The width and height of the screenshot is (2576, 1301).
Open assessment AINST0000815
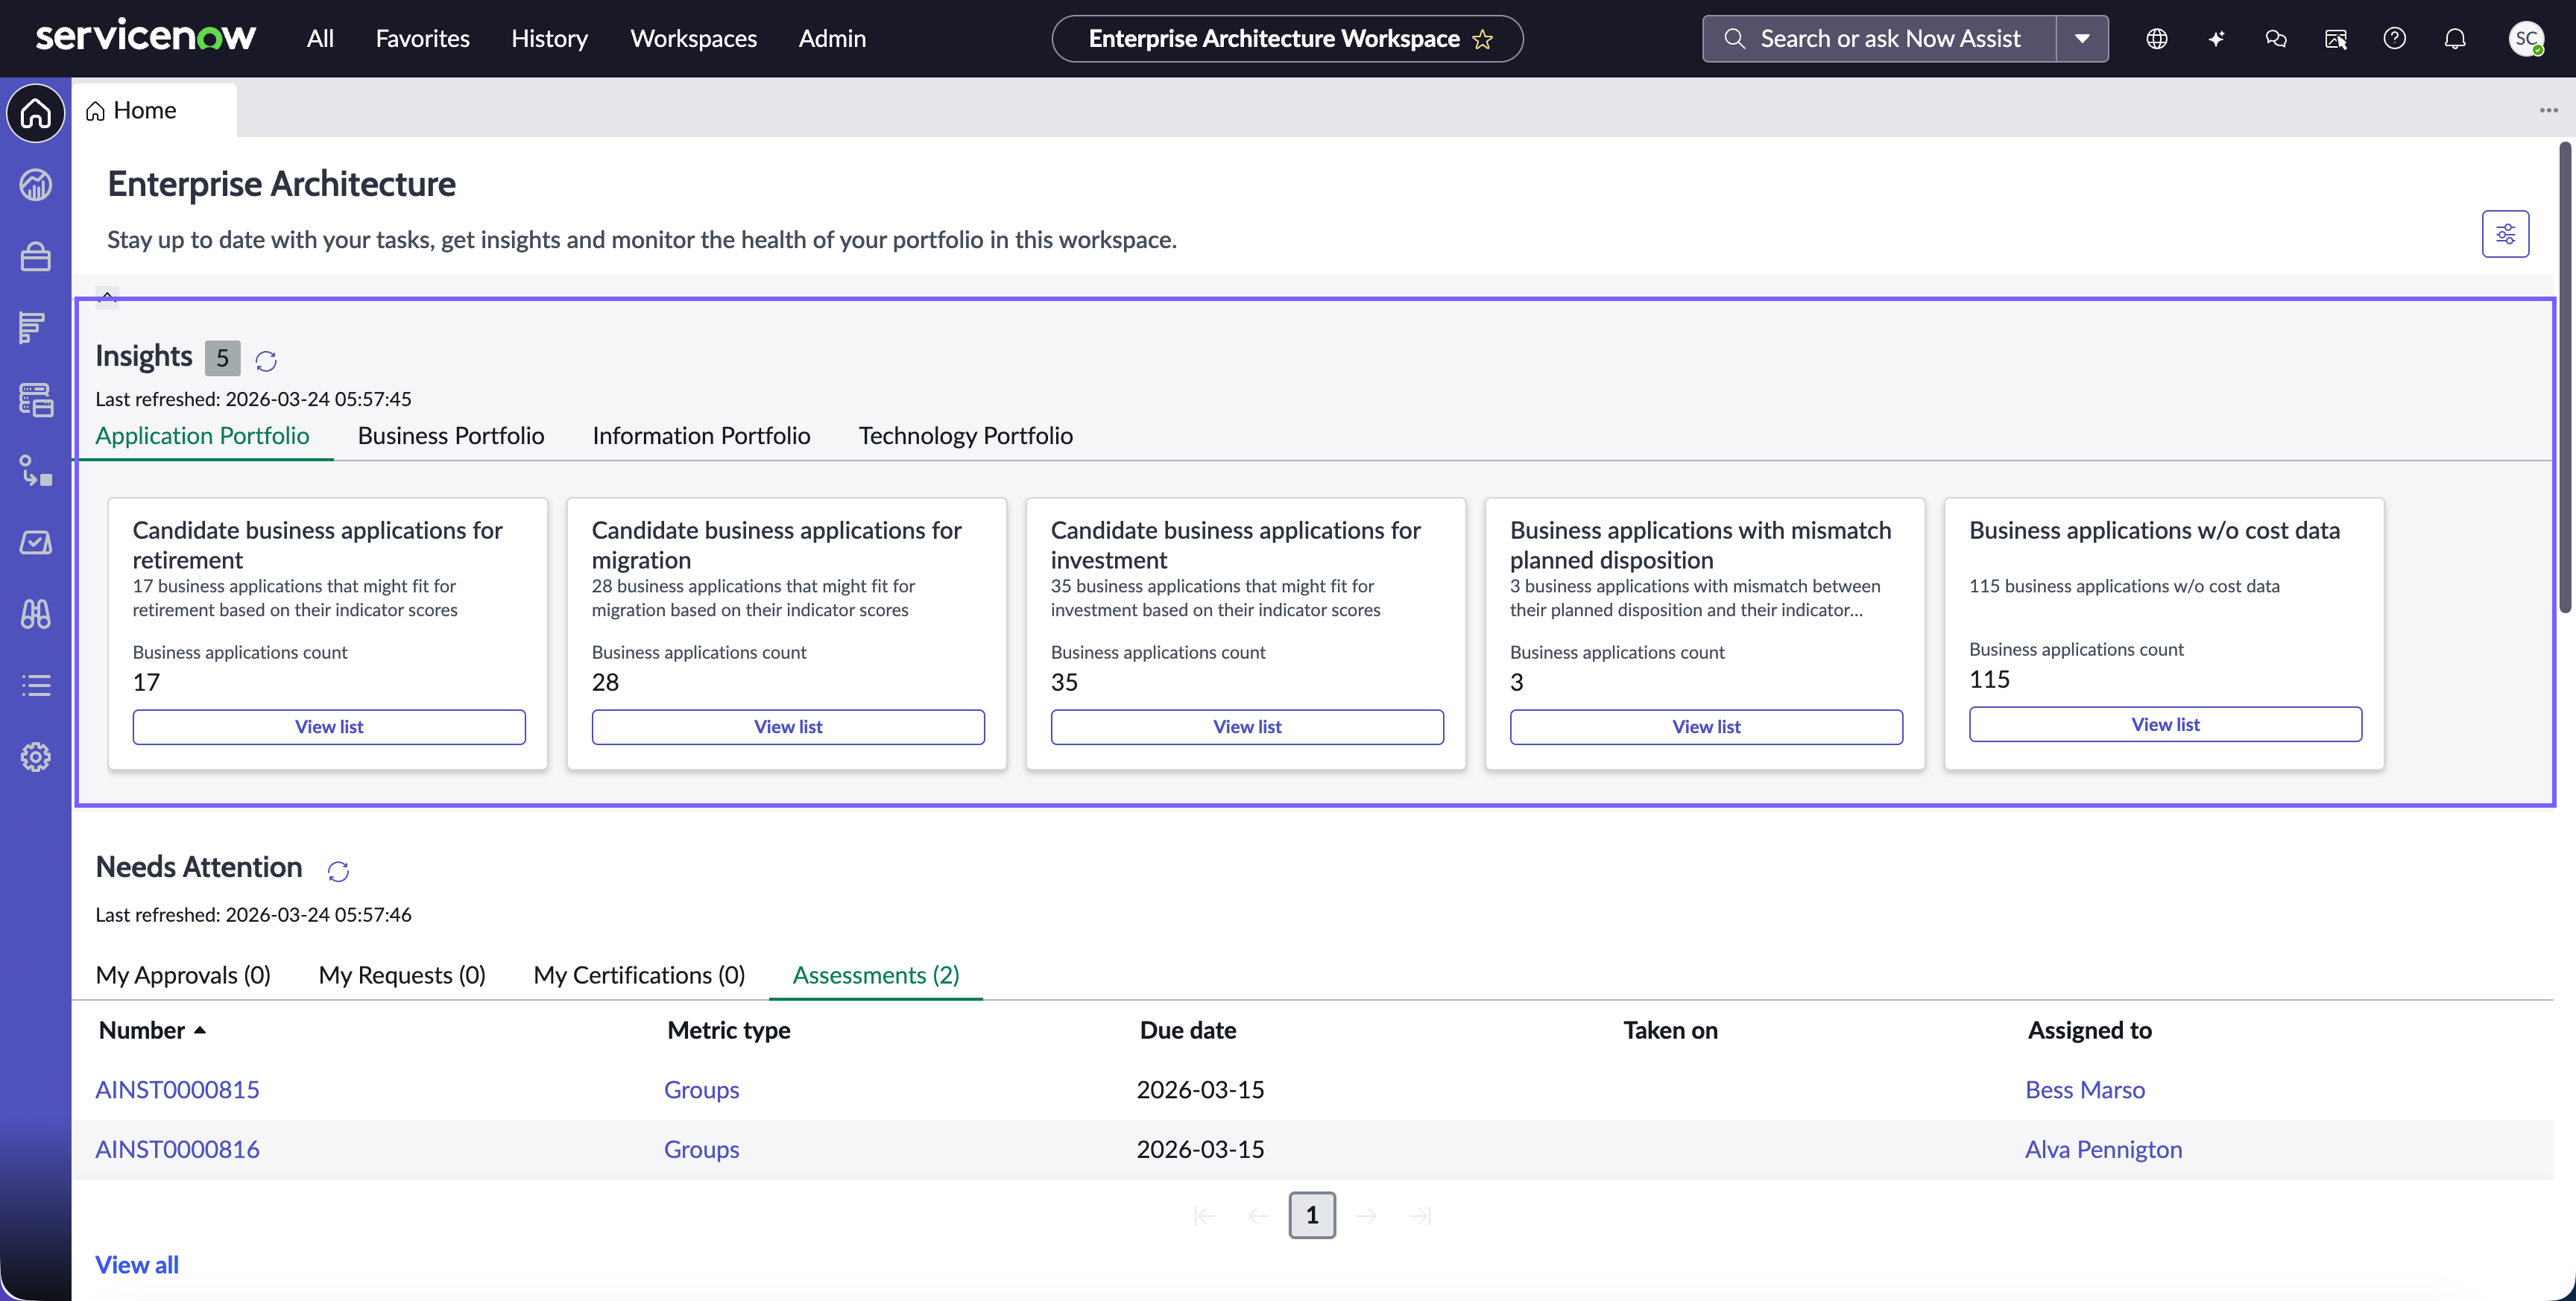click(x=177, y=1090)
